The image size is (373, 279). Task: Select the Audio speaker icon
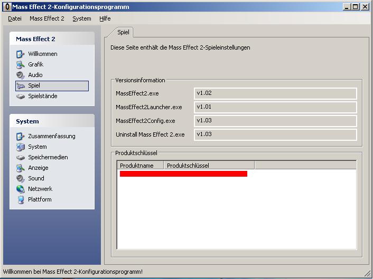point(20,75)
